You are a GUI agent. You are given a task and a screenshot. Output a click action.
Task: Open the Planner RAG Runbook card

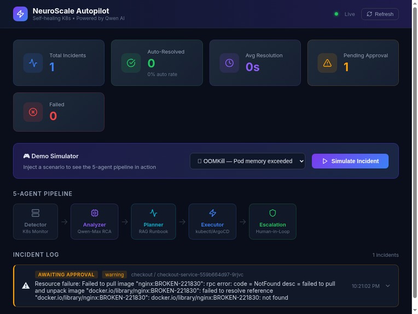tap(153, 221)
